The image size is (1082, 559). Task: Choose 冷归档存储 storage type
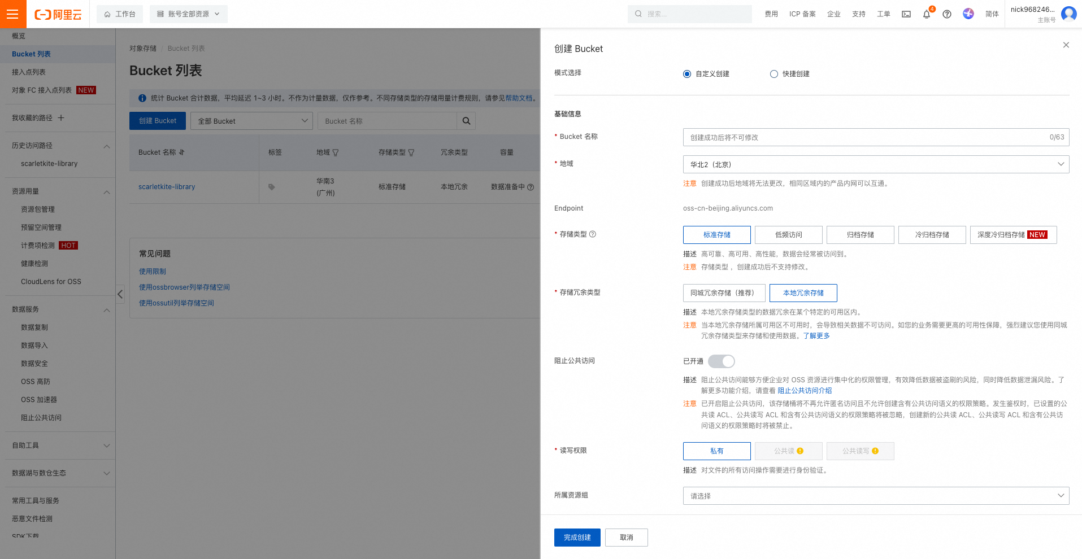[x=932, y=235]
